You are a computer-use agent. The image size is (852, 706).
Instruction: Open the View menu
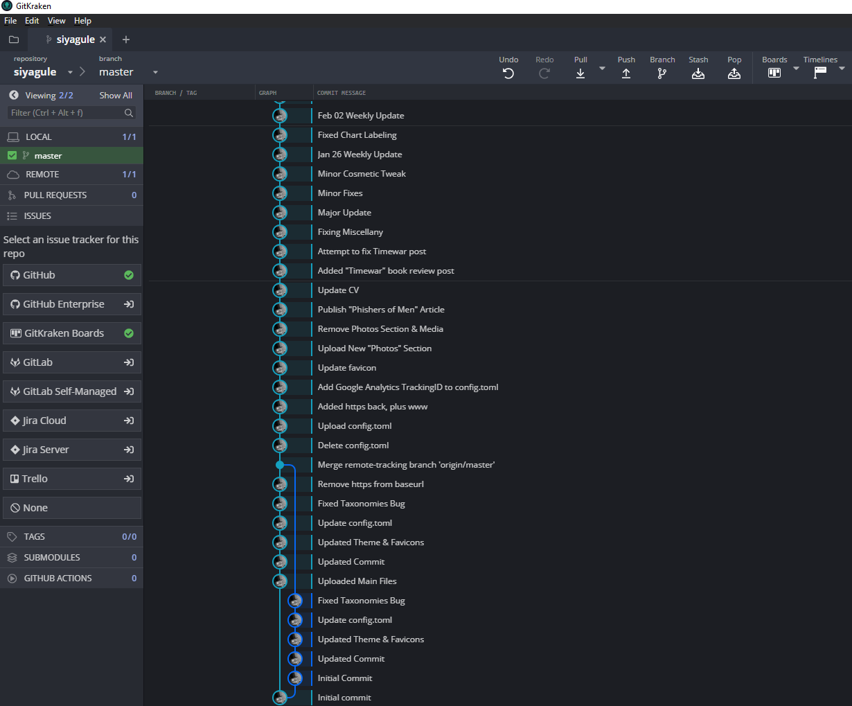coord(57,21)
